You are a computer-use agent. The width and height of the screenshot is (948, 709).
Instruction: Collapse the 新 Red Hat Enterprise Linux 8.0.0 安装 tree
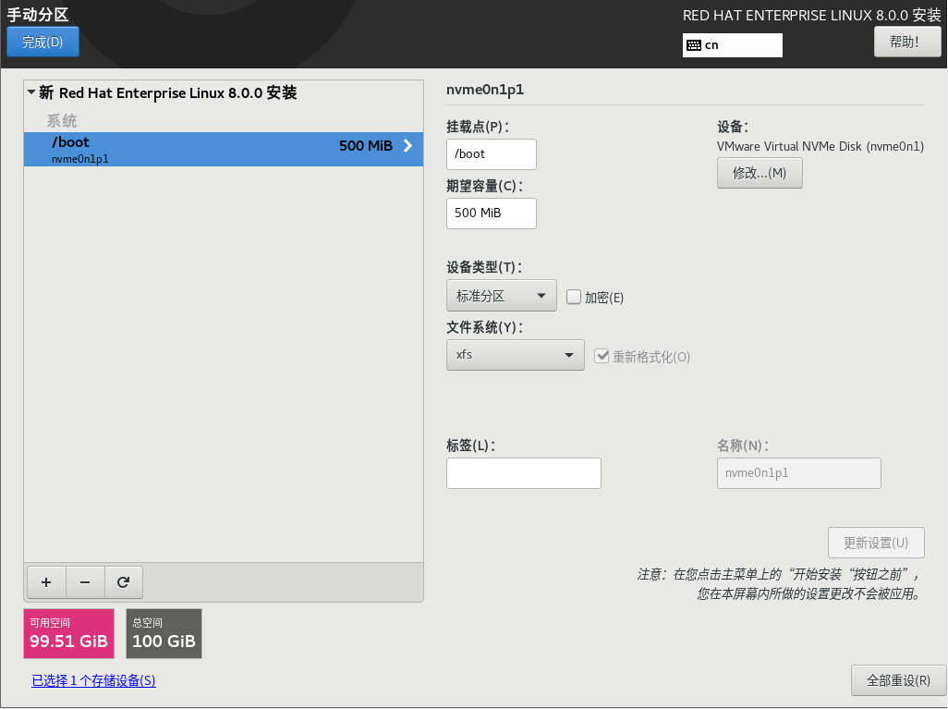[31, 92]
